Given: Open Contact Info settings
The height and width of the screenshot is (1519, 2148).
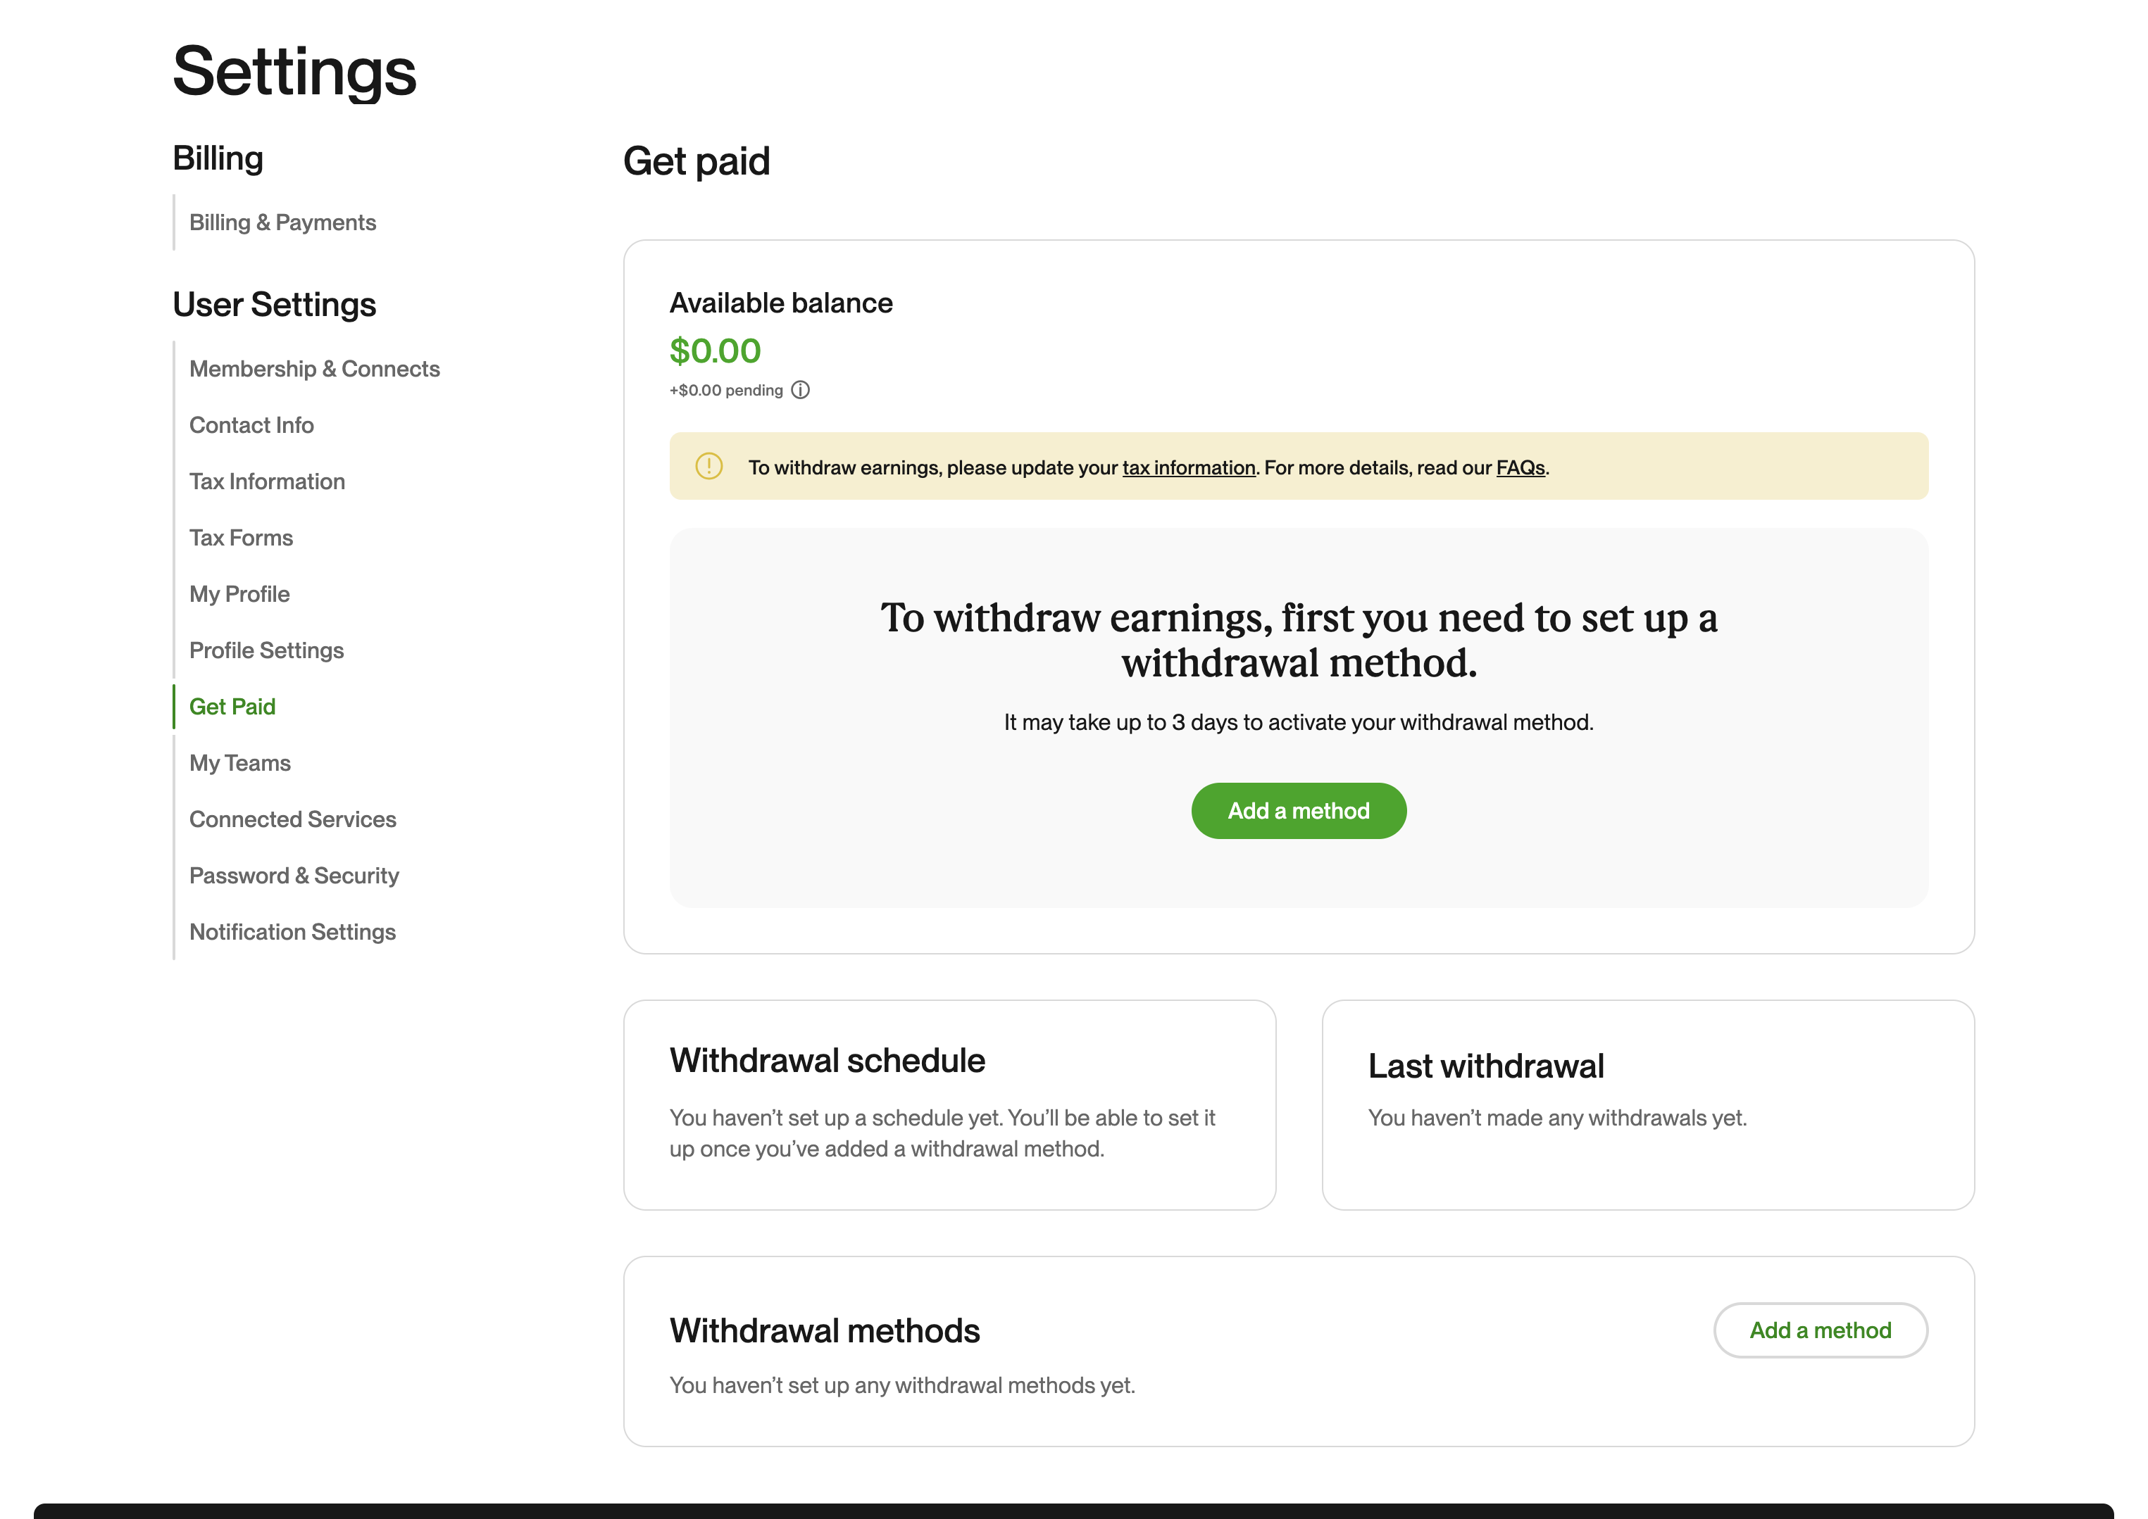Looking at the screenshot, I should click(x=251, y=424).
